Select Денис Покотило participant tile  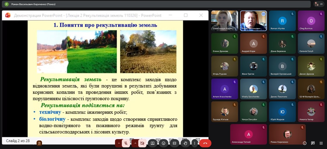point(282,89)
